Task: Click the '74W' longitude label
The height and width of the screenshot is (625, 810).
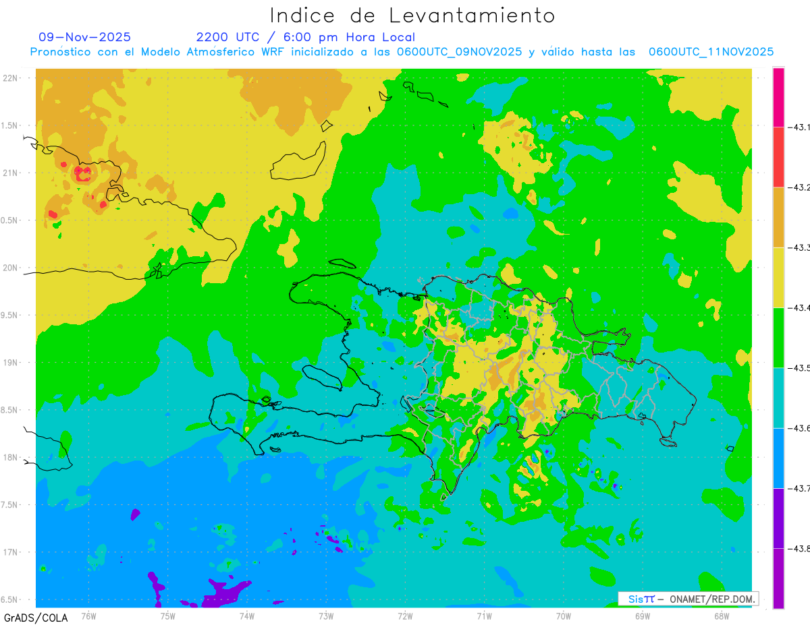Action: point(247,616)
